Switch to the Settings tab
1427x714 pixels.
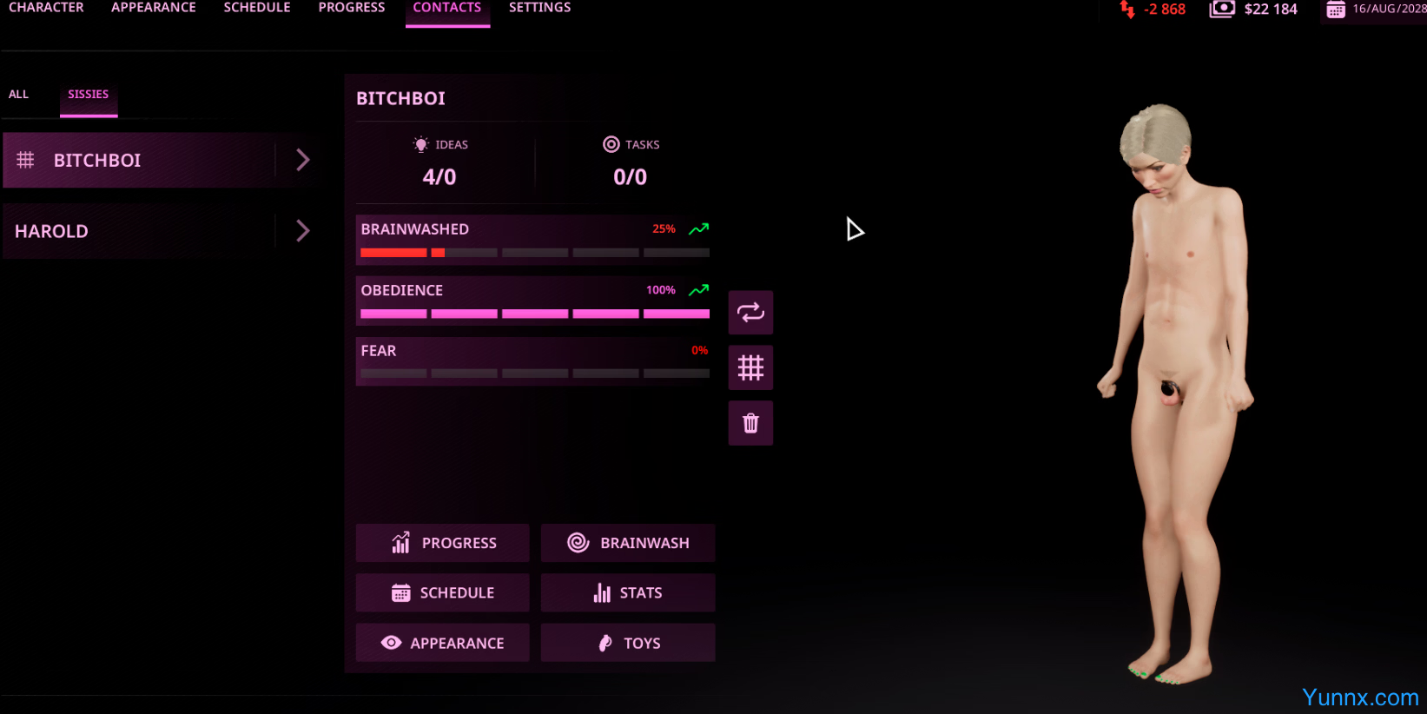tap(539, 9)
